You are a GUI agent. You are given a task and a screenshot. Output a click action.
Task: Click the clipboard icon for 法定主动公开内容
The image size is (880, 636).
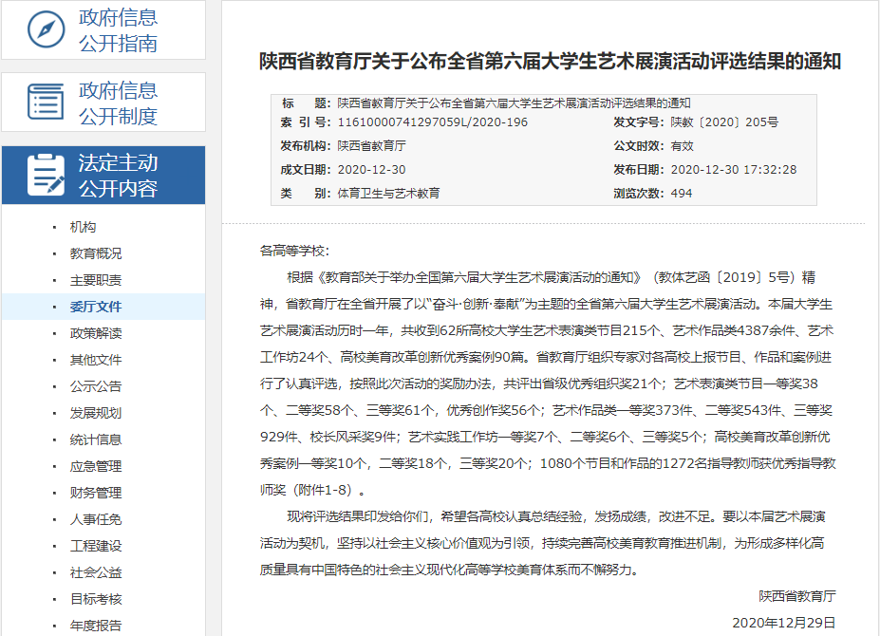46,175
